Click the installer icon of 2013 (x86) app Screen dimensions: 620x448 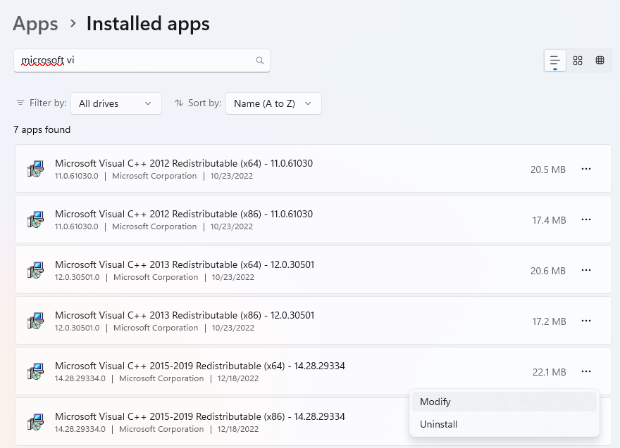tap(35, 321)
